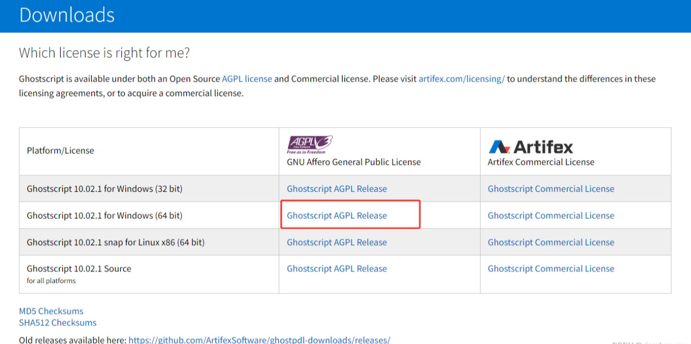The width and height of the screenshot is (691, 344).
Task: Download AGPL Release for Windows 64 bit
Action: pyautogui.click(x=337, y=215)
